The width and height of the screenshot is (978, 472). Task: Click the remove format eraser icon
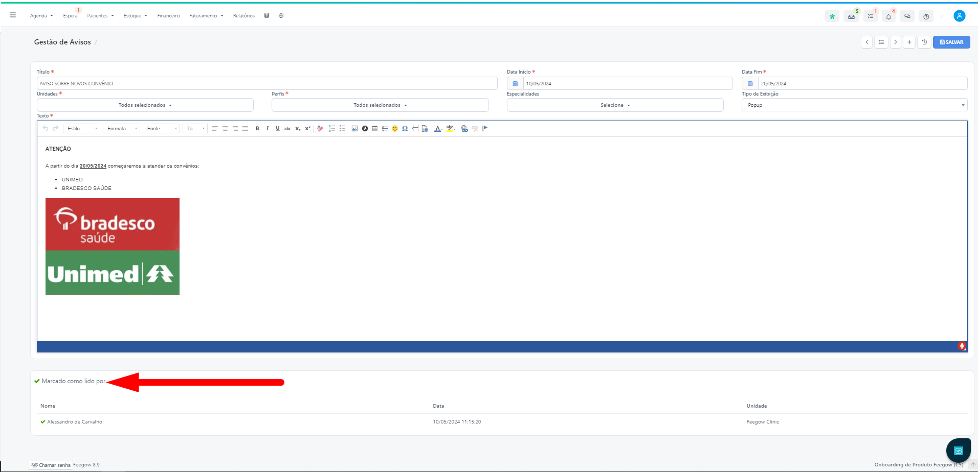(320, 129)
